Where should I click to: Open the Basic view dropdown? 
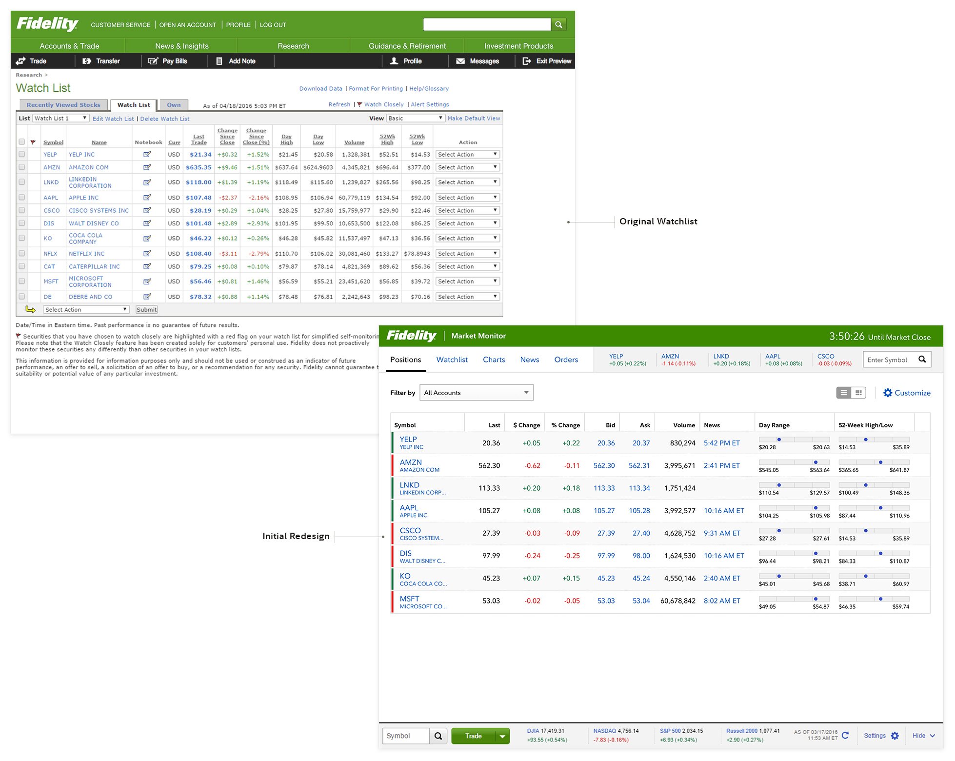pyautogui.click(x=416, y=118)
